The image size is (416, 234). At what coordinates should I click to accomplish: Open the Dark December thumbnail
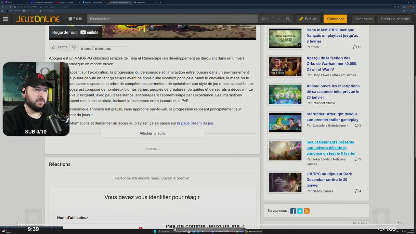[x=285, y=182]
